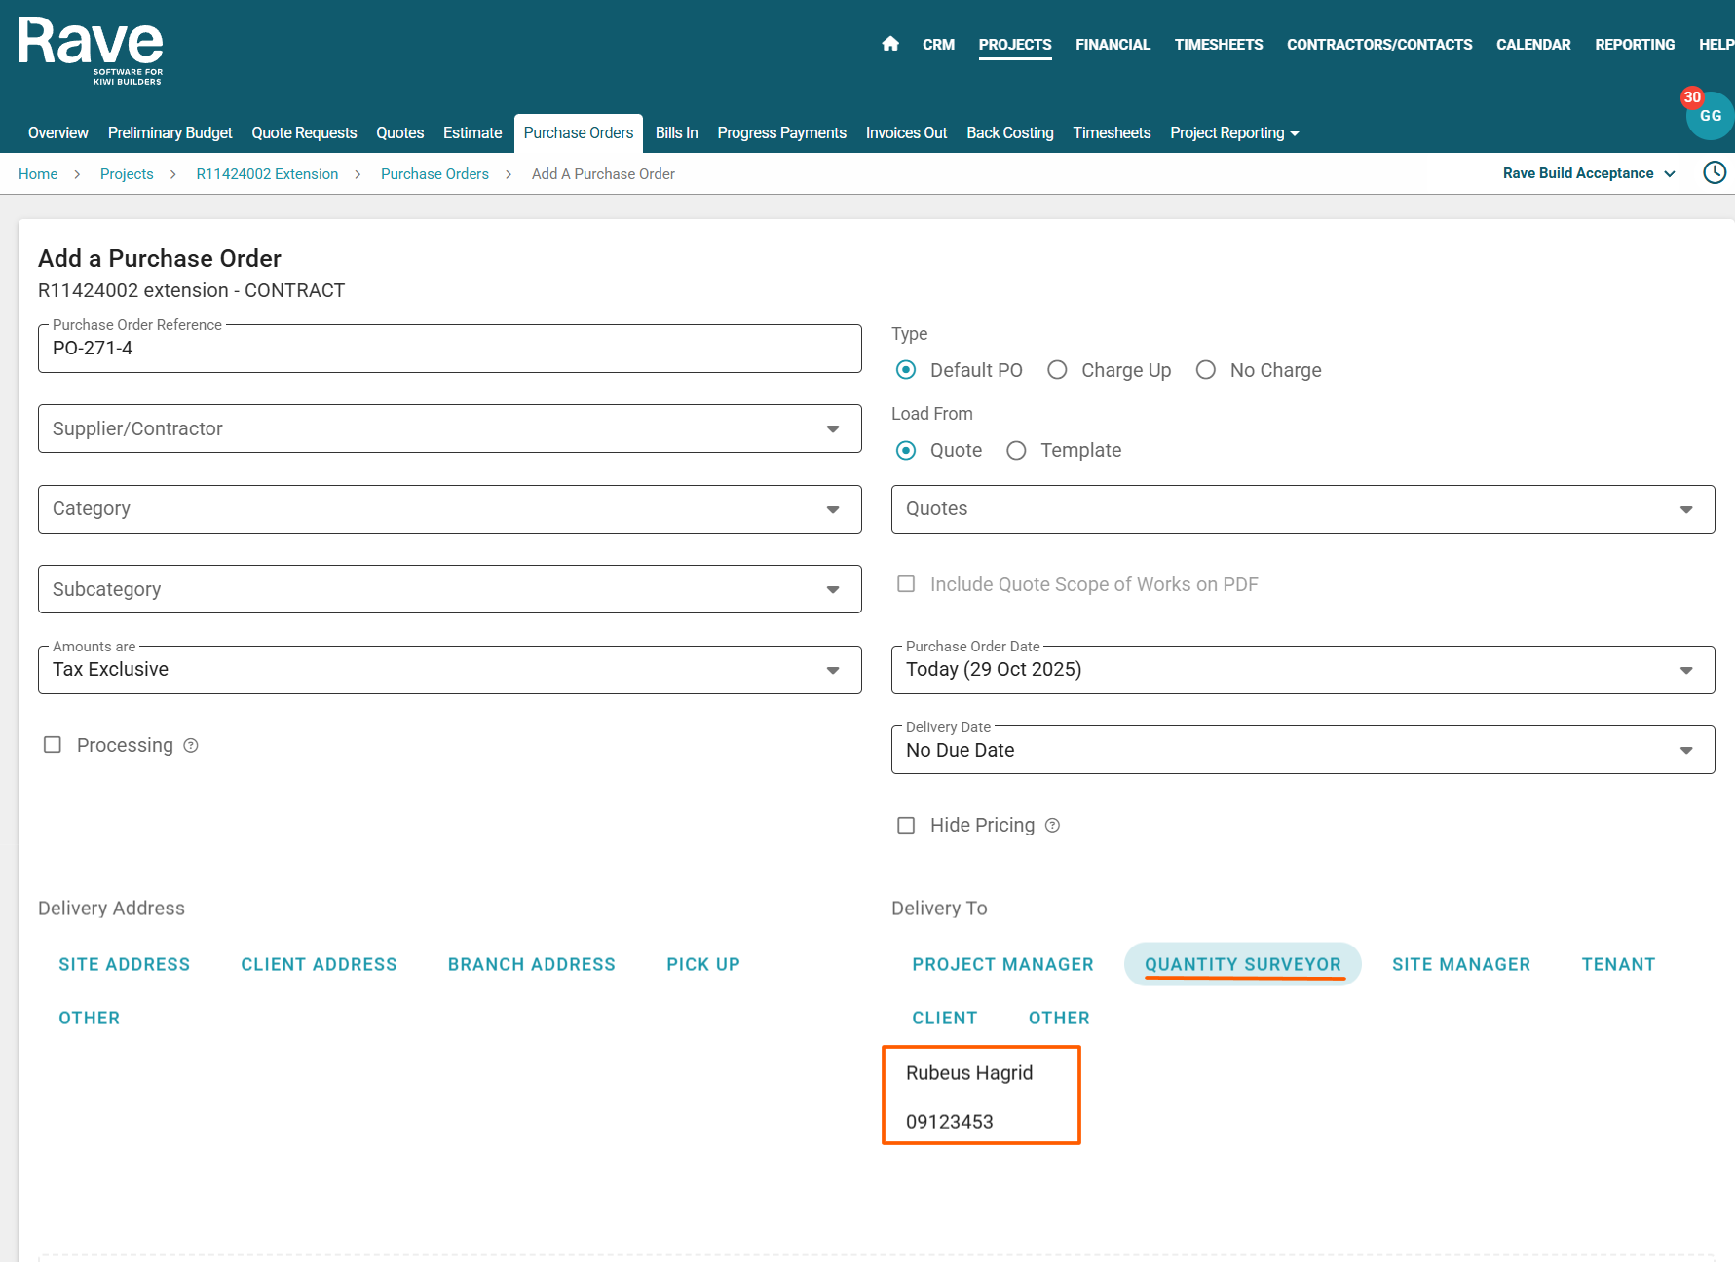This screenshot has width=1735, height=1262.
Task: Choose Pick Up delivery option
Action: click(x=703, y=964)
